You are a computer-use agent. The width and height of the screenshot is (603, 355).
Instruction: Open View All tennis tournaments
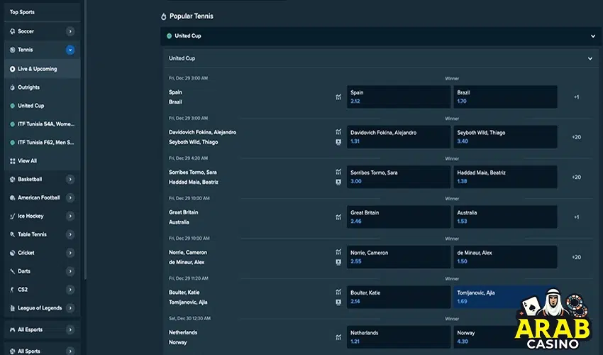click(x=43, y=161)
